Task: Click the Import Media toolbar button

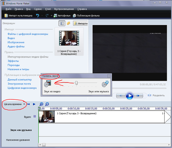Action: click(18, 16)
